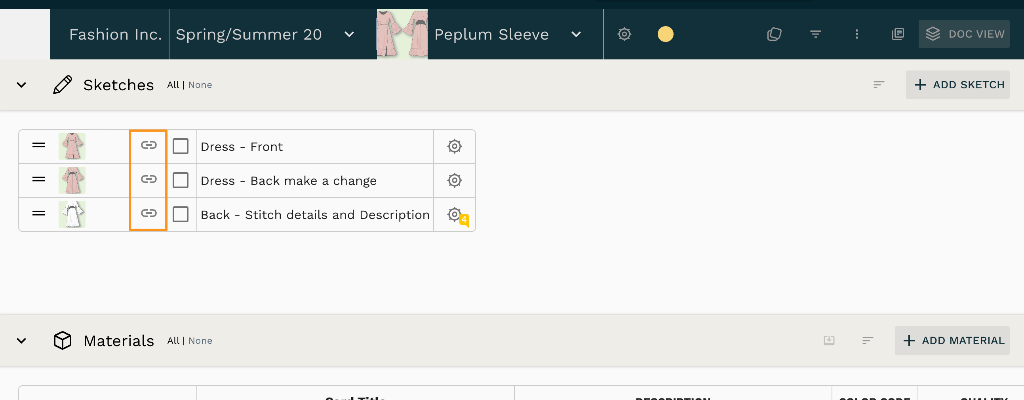Select None in the Materials section
The width and height of the screenshot is (1024, 400).
point(200,341)
